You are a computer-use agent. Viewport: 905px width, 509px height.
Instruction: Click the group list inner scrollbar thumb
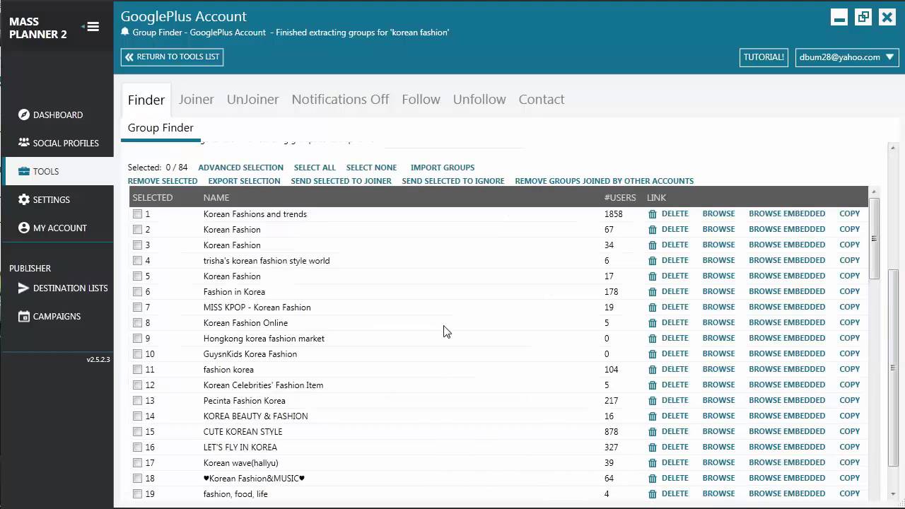coord(874,238)
